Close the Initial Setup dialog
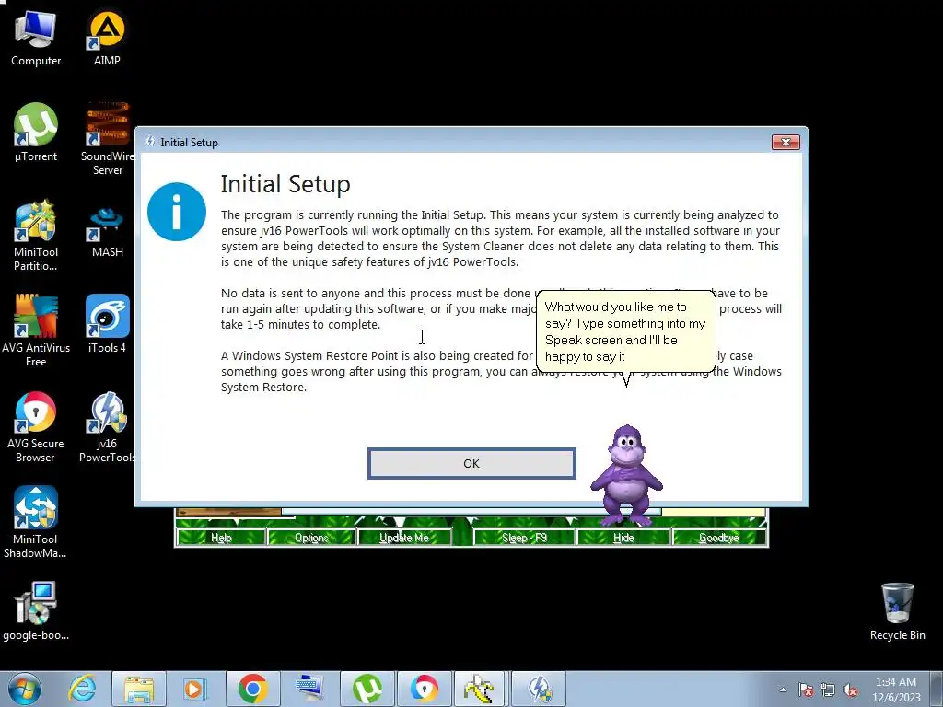Screen dimensions: 943x707 [x=786, y=142]
